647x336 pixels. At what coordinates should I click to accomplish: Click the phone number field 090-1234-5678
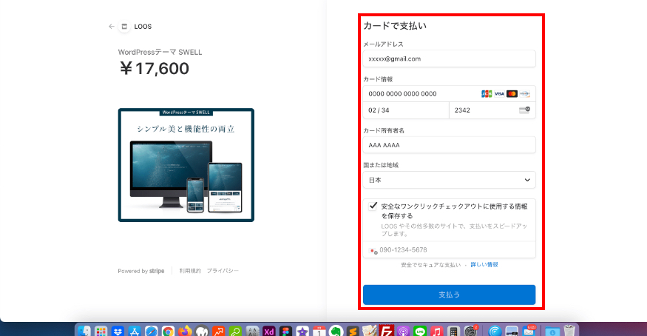449,249
